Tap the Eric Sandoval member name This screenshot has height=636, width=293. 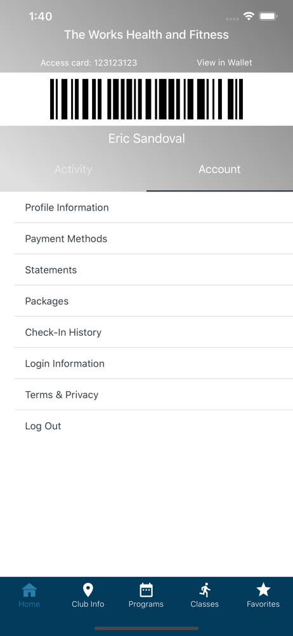146,138
